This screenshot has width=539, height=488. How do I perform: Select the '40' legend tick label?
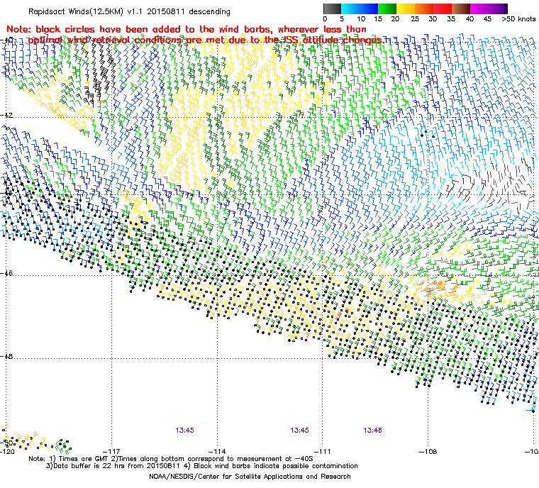(469, 19)
